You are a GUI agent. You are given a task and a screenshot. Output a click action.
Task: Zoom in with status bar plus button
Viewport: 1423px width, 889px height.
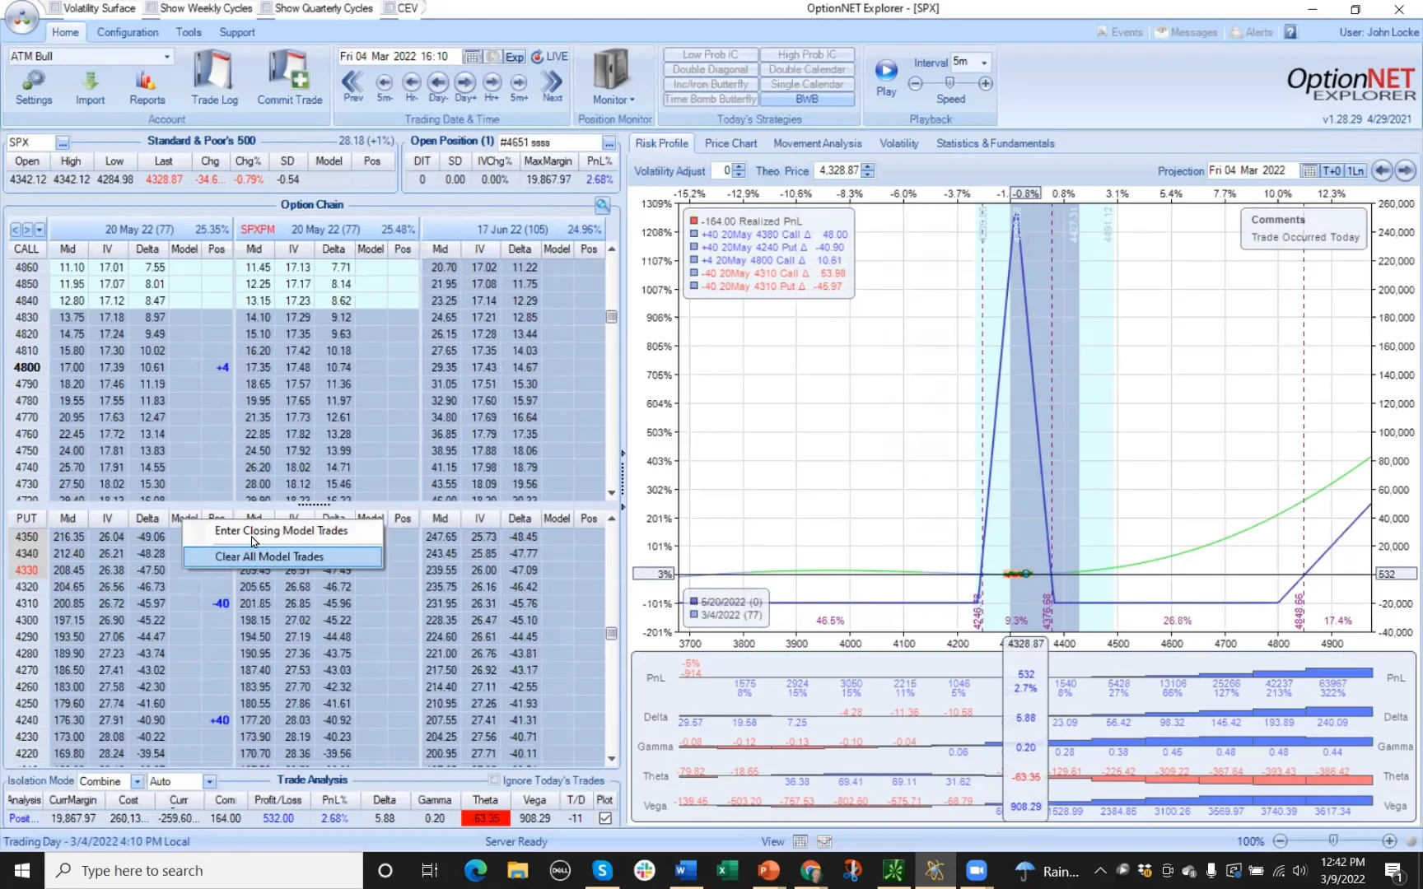[x=1389, y=841]
